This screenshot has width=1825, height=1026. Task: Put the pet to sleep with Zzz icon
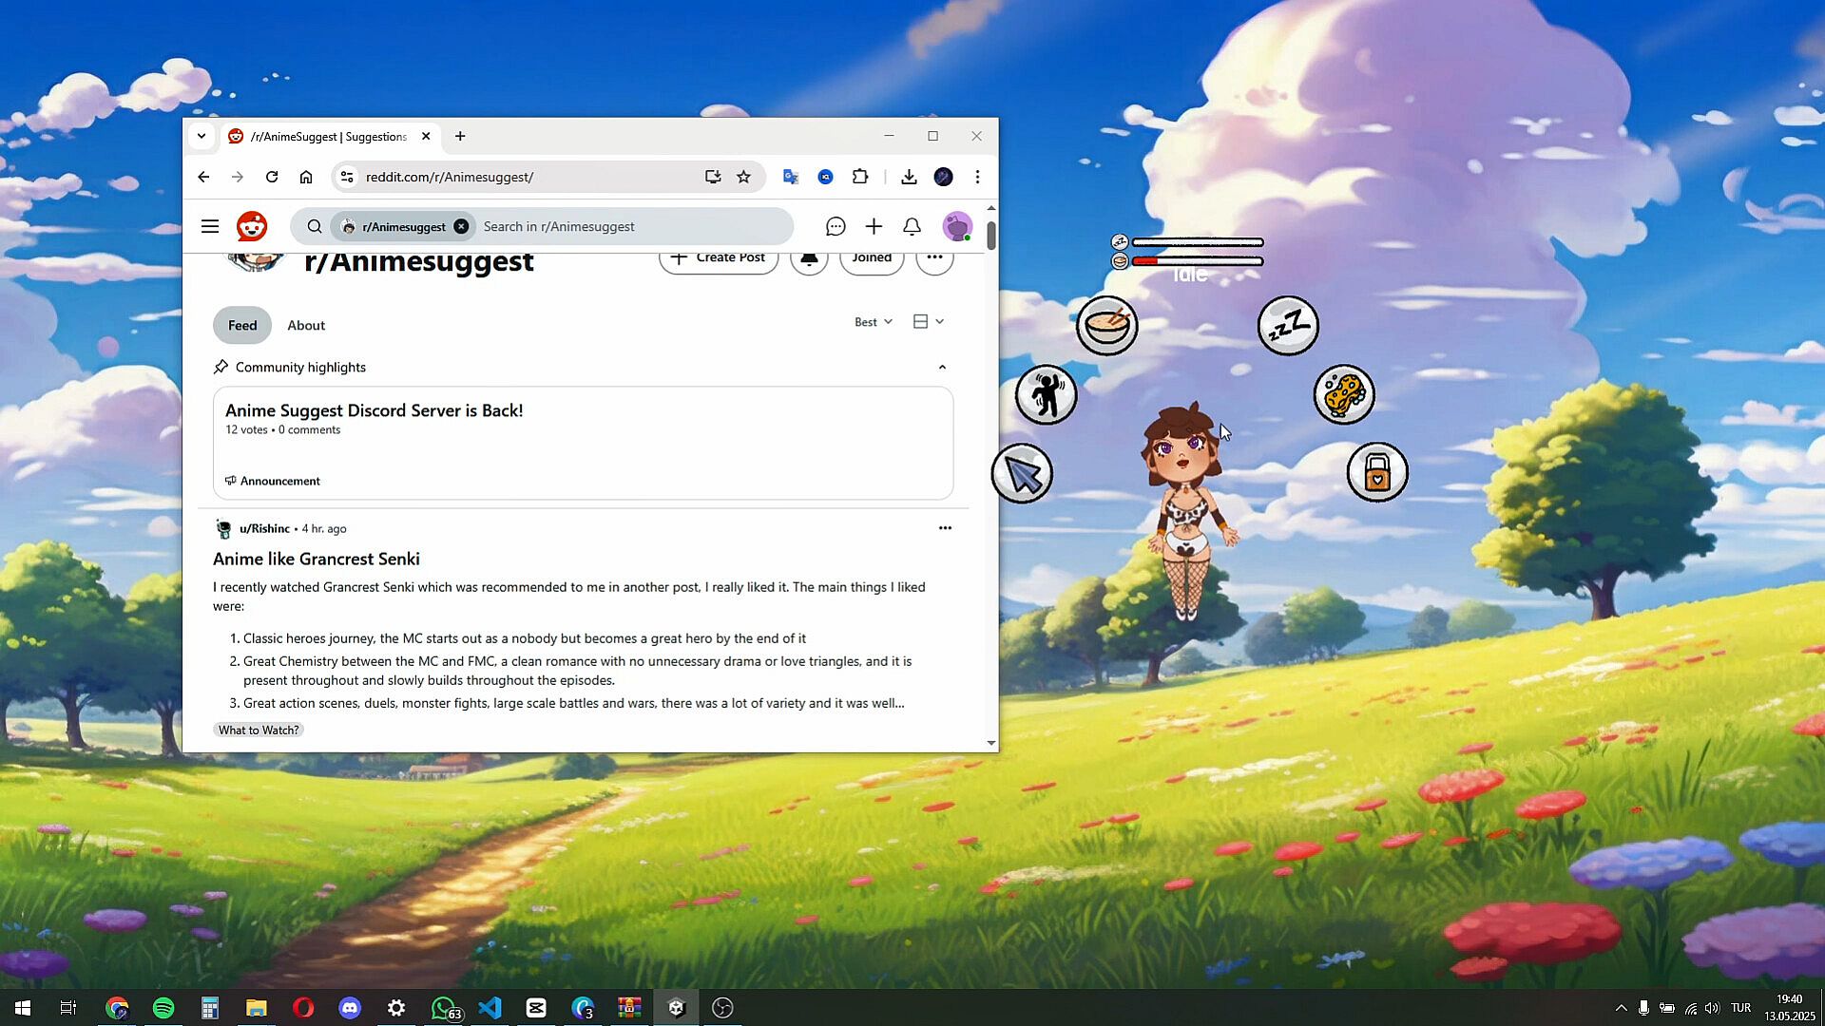coord(1287,326)
